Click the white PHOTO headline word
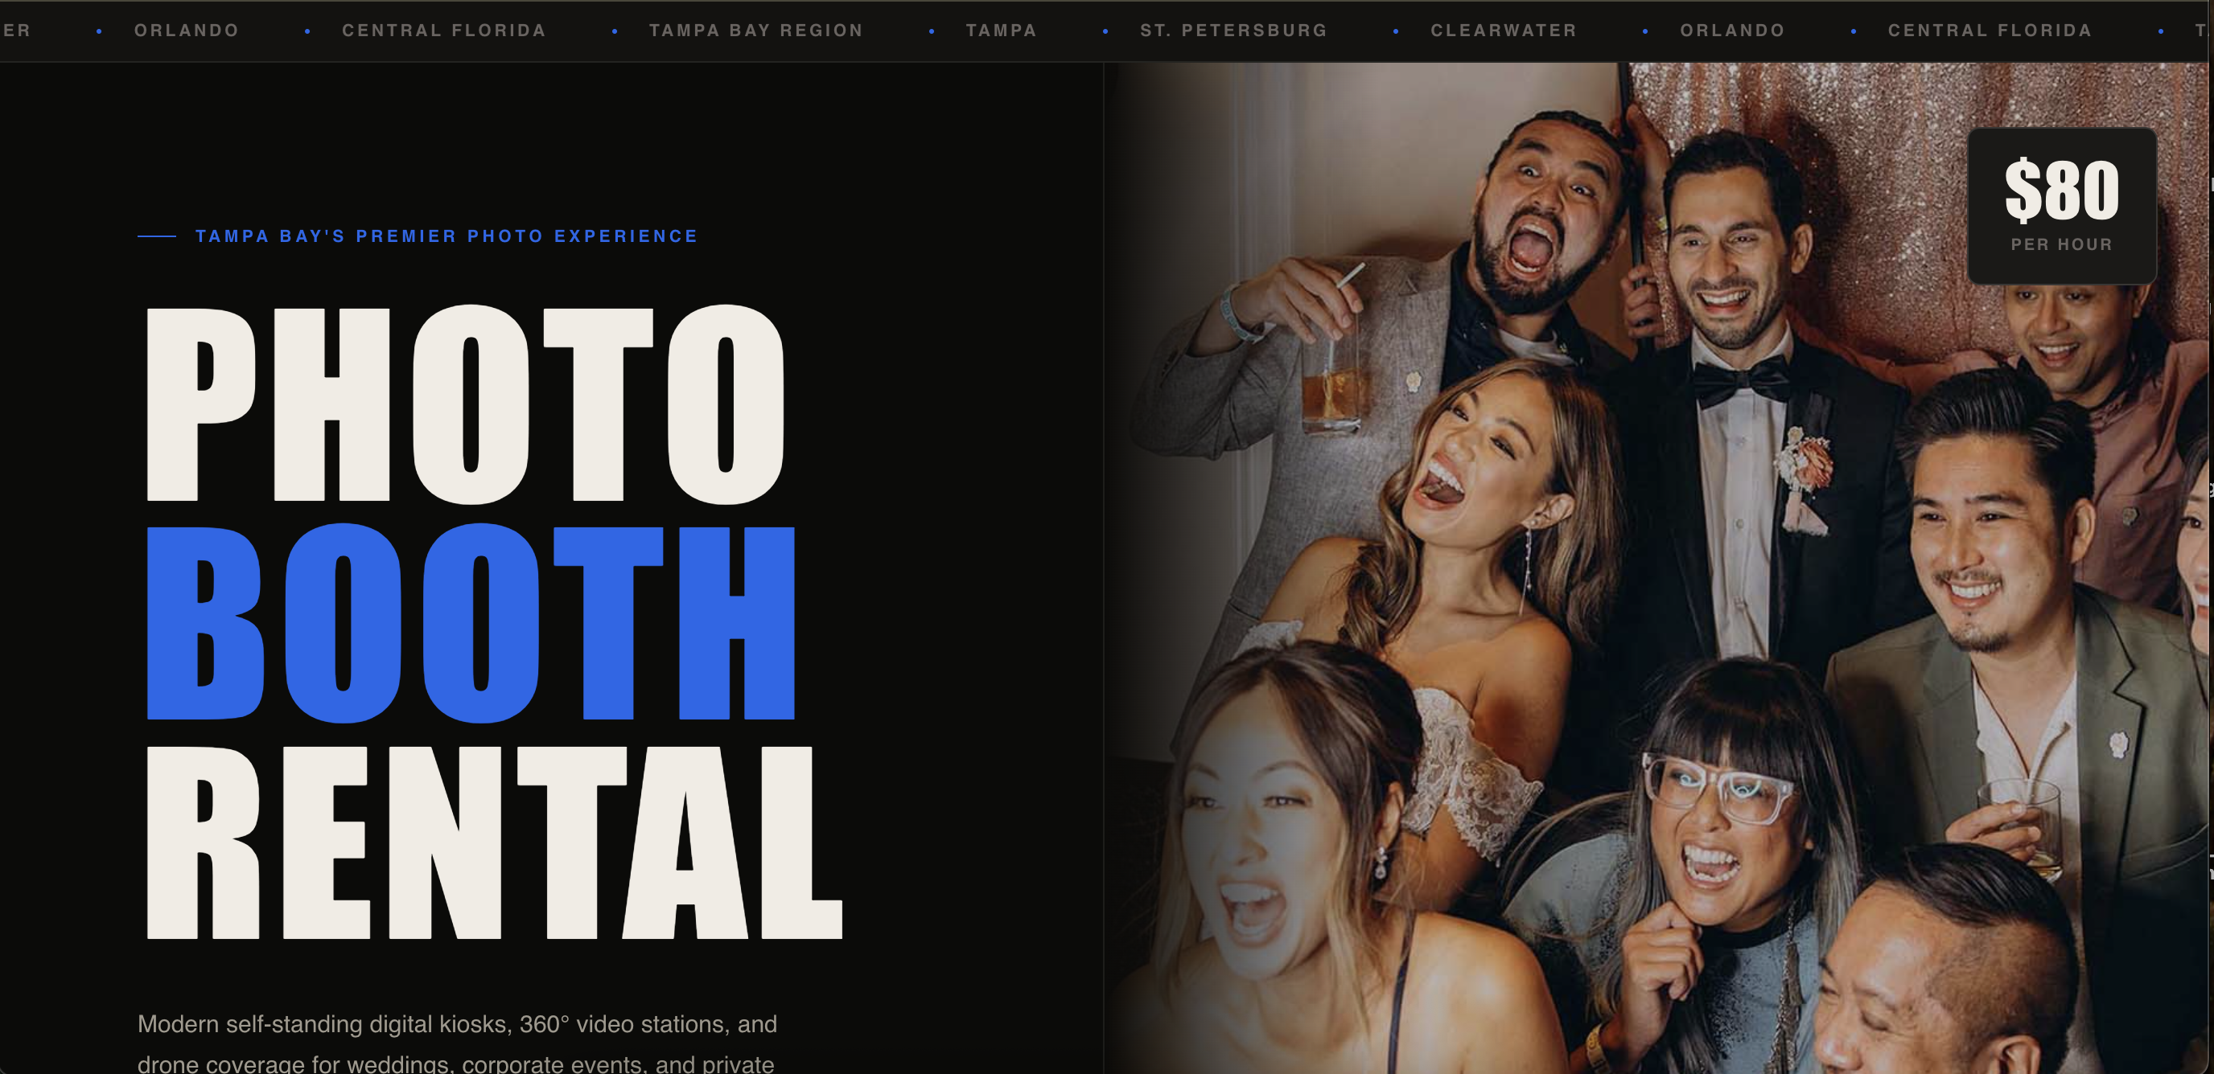 point(465,404)
